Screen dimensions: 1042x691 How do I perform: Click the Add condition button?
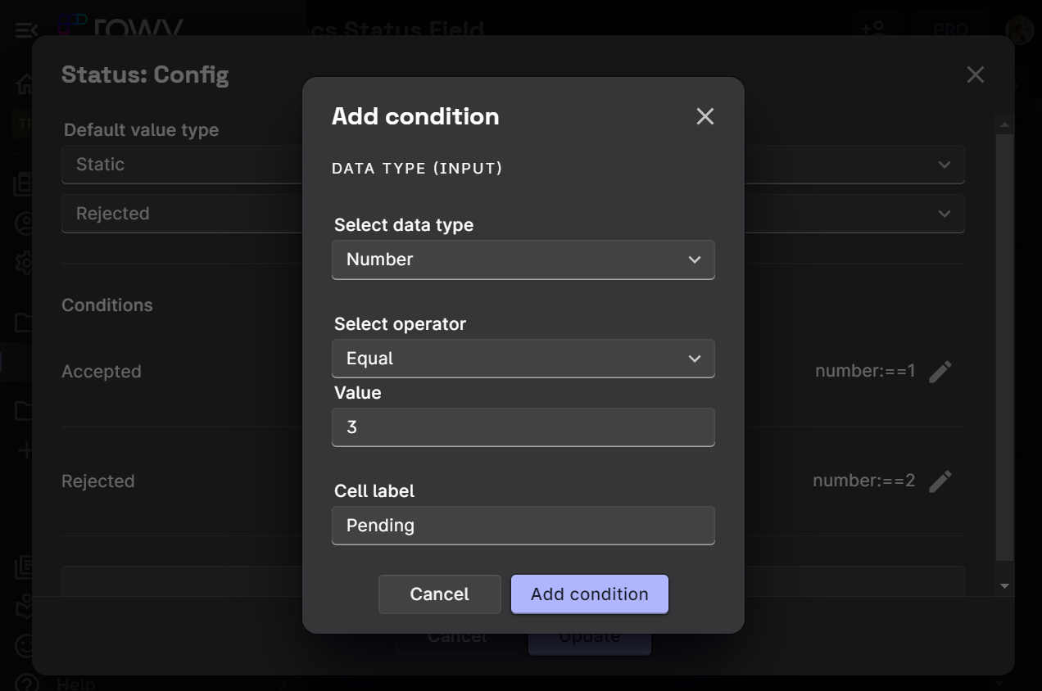pos(589,594)
